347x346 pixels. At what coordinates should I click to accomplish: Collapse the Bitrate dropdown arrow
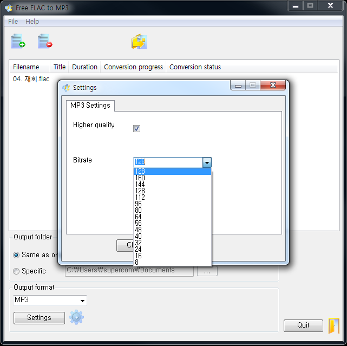point(207,162)
